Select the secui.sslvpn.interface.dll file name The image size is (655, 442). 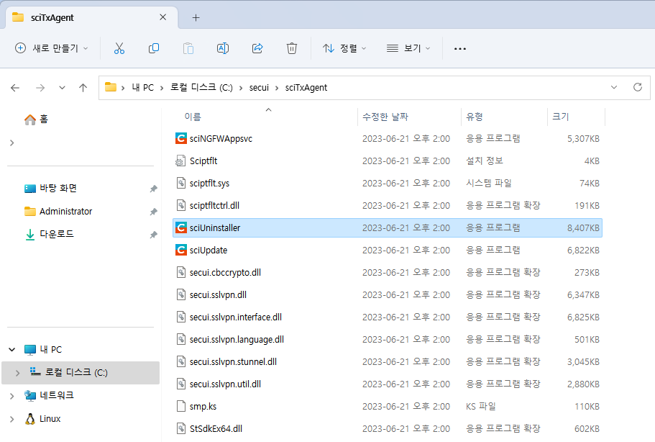[x=236, y=317]
